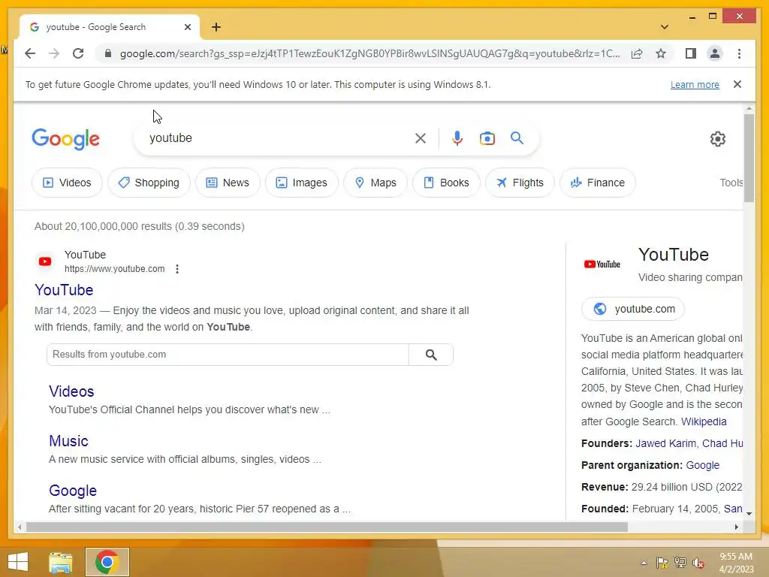Show hidden system tray icons
The height and width of the screenshot is (577, 769).
(x=644, y=563)
